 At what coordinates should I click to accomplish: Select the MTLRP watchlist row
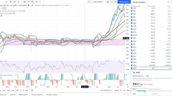pyautogui.click(x=151, y=35)
